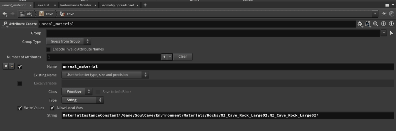
Task: Open the Group Type dropdown
Action: coord(69,41)
